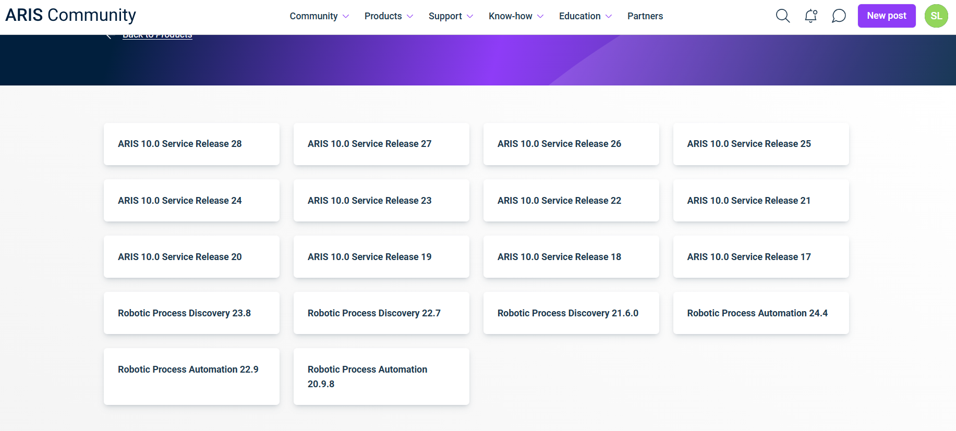Select Robotic Process Automation 24.4 card
This screenshot has height=431, width=956.
[x=761, y=313]
